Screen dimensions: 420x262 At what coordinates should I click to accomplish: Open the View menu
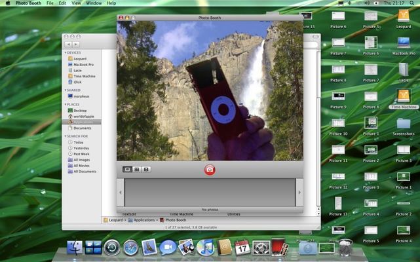[x=76, y=3]
